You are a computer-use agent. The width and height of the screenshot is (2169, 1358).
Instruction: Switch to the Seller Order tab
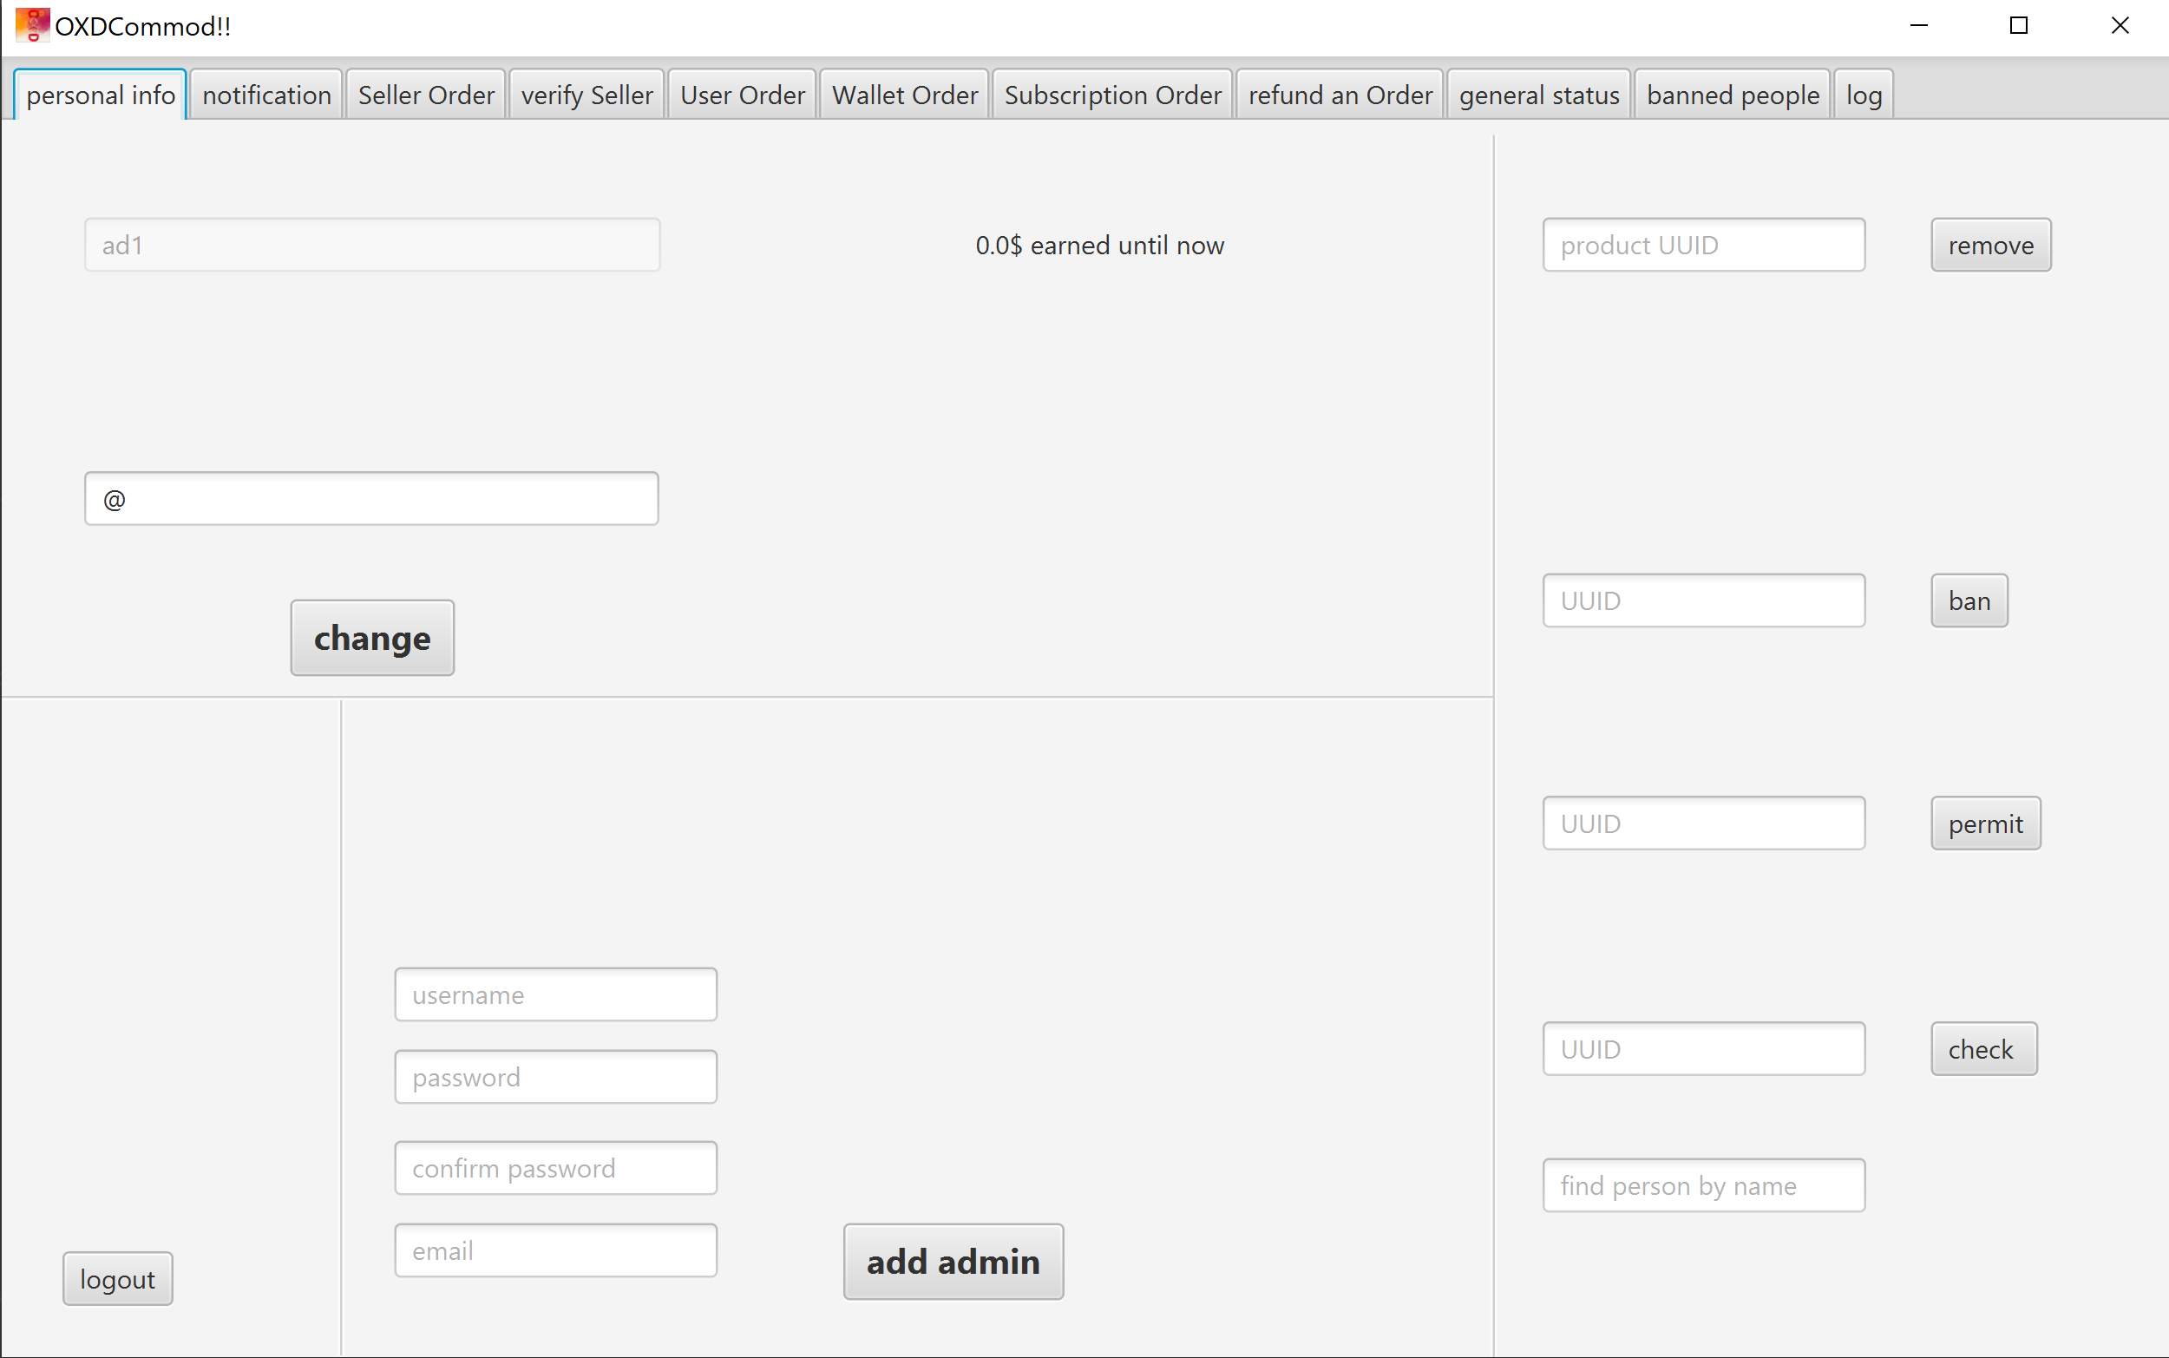tap(425, 95)
